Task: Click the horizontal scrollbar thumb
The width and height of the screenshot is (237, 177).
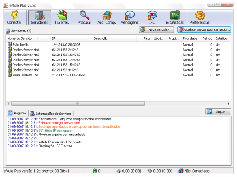Action: tap(78, 104)
